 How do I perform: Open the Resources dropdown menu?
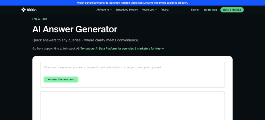click(148, 10)
